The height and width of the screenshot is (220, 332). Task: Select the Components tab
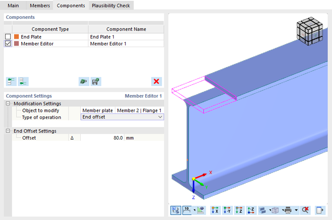point(71,6)
